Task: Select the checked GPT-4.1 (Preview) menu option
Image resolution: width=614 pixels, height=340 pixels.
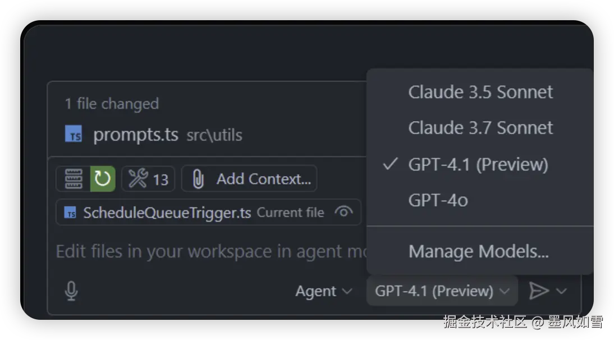Action: 478,164
